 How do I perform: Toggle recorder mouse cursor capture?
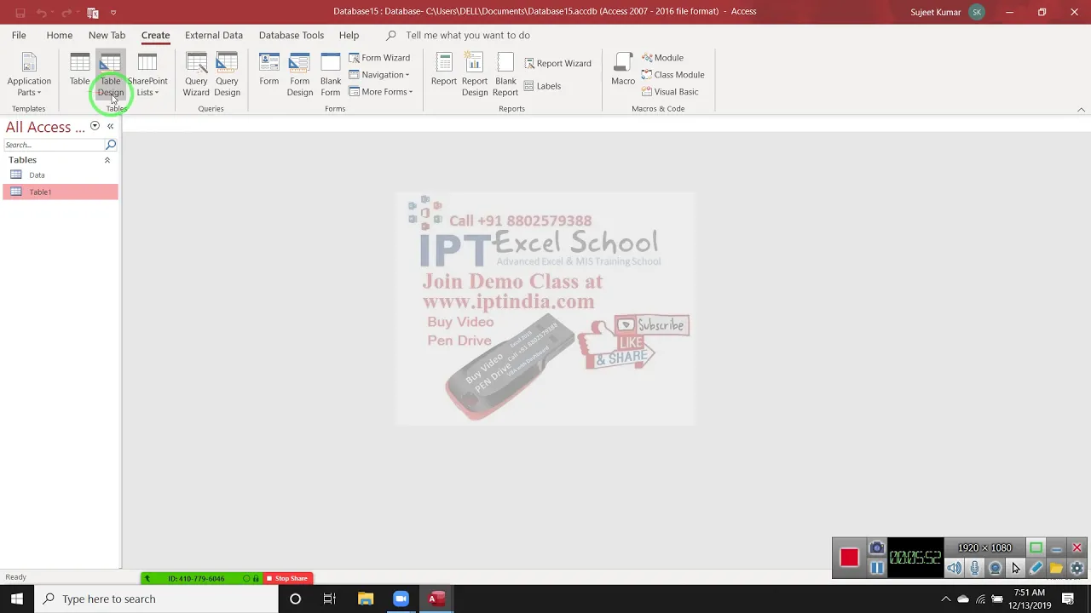point(1015,568)
